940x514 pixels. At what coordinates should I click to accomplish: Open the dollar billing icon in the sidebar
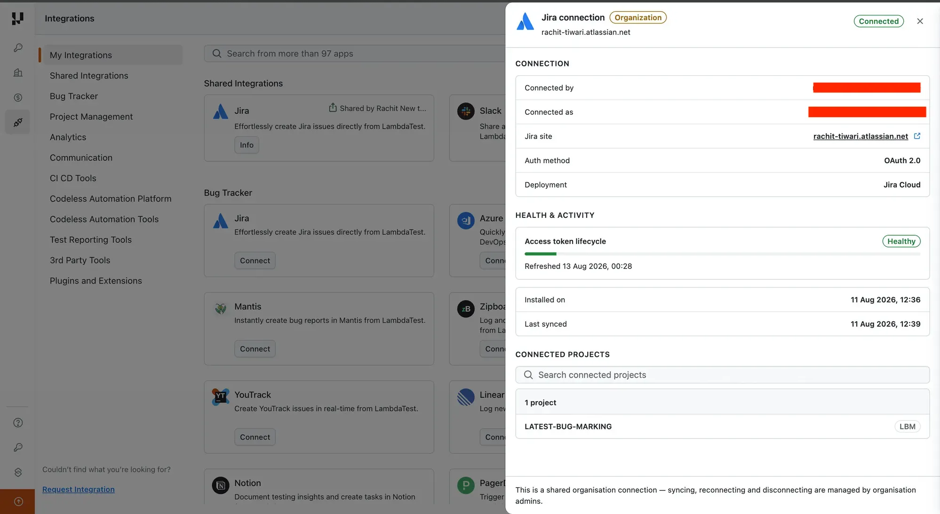point(18,98)
